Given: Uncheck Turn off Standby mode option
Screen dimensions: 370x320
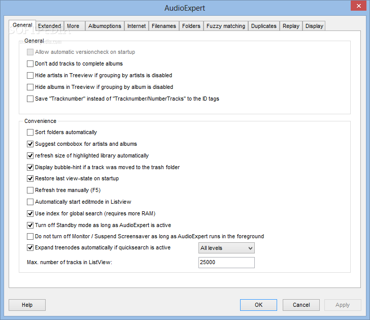Looking at the screenshot, I should (x=30, y=226).
